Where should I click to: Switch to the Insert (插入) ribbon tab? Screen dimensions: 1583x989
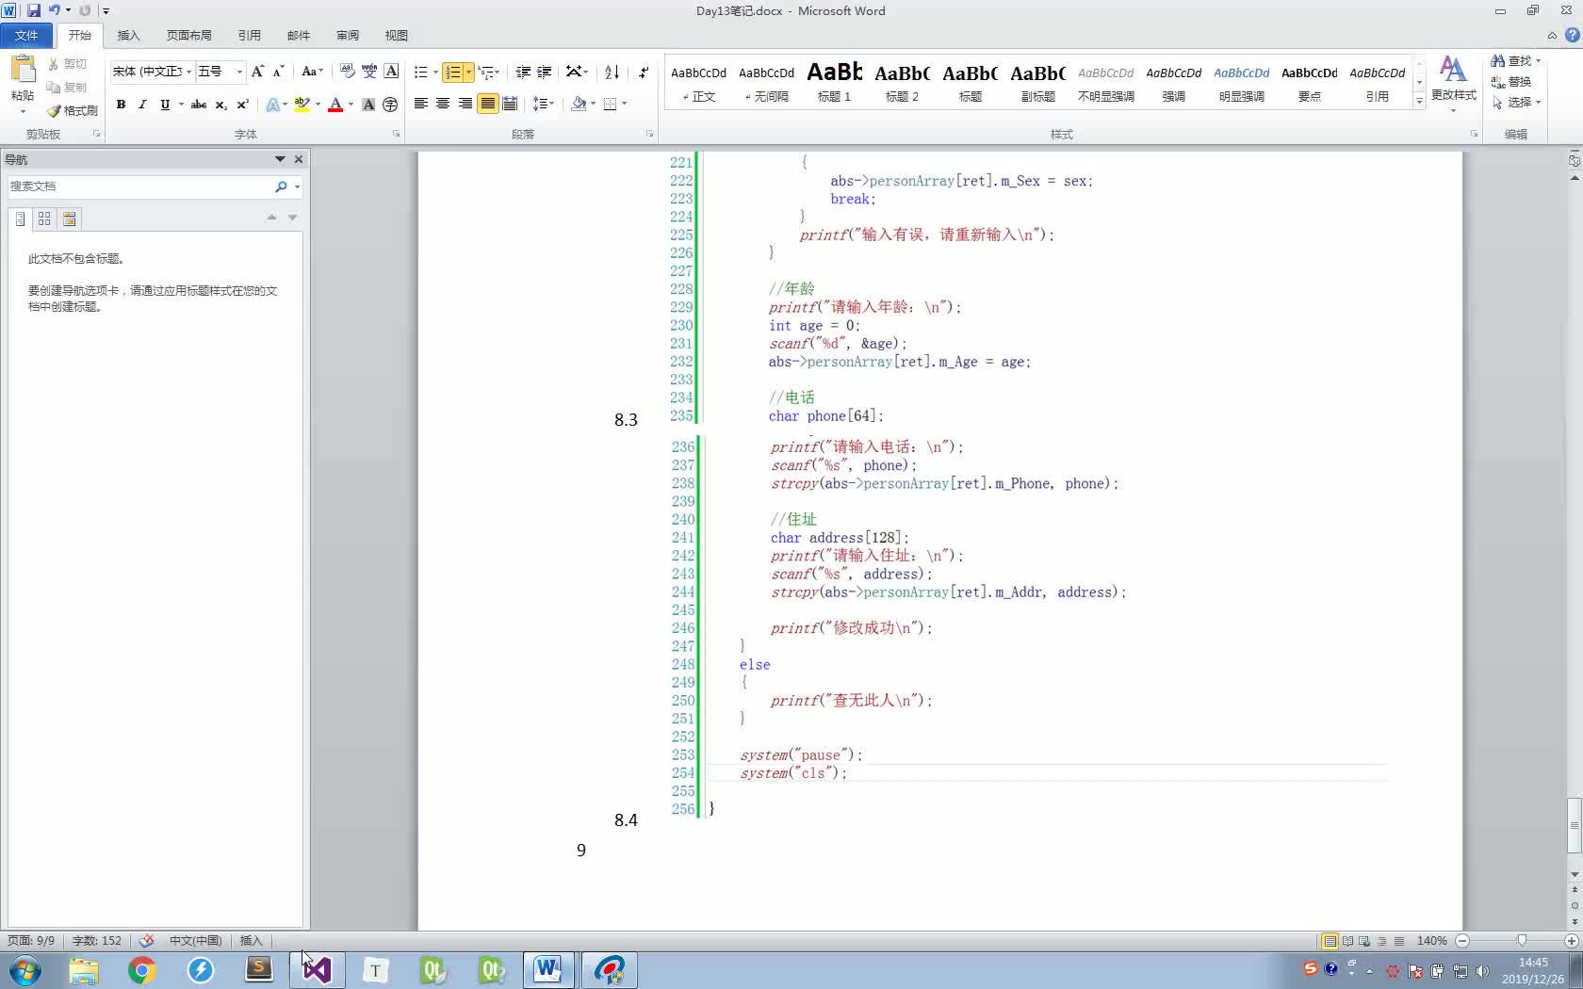128,35
